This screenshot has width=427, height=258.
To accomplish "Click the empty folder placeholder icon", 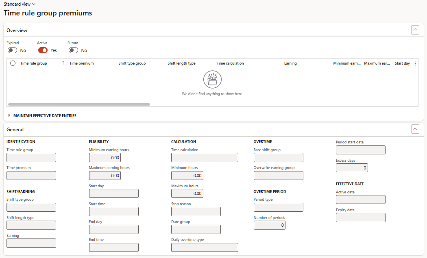I will pos(212,80).
